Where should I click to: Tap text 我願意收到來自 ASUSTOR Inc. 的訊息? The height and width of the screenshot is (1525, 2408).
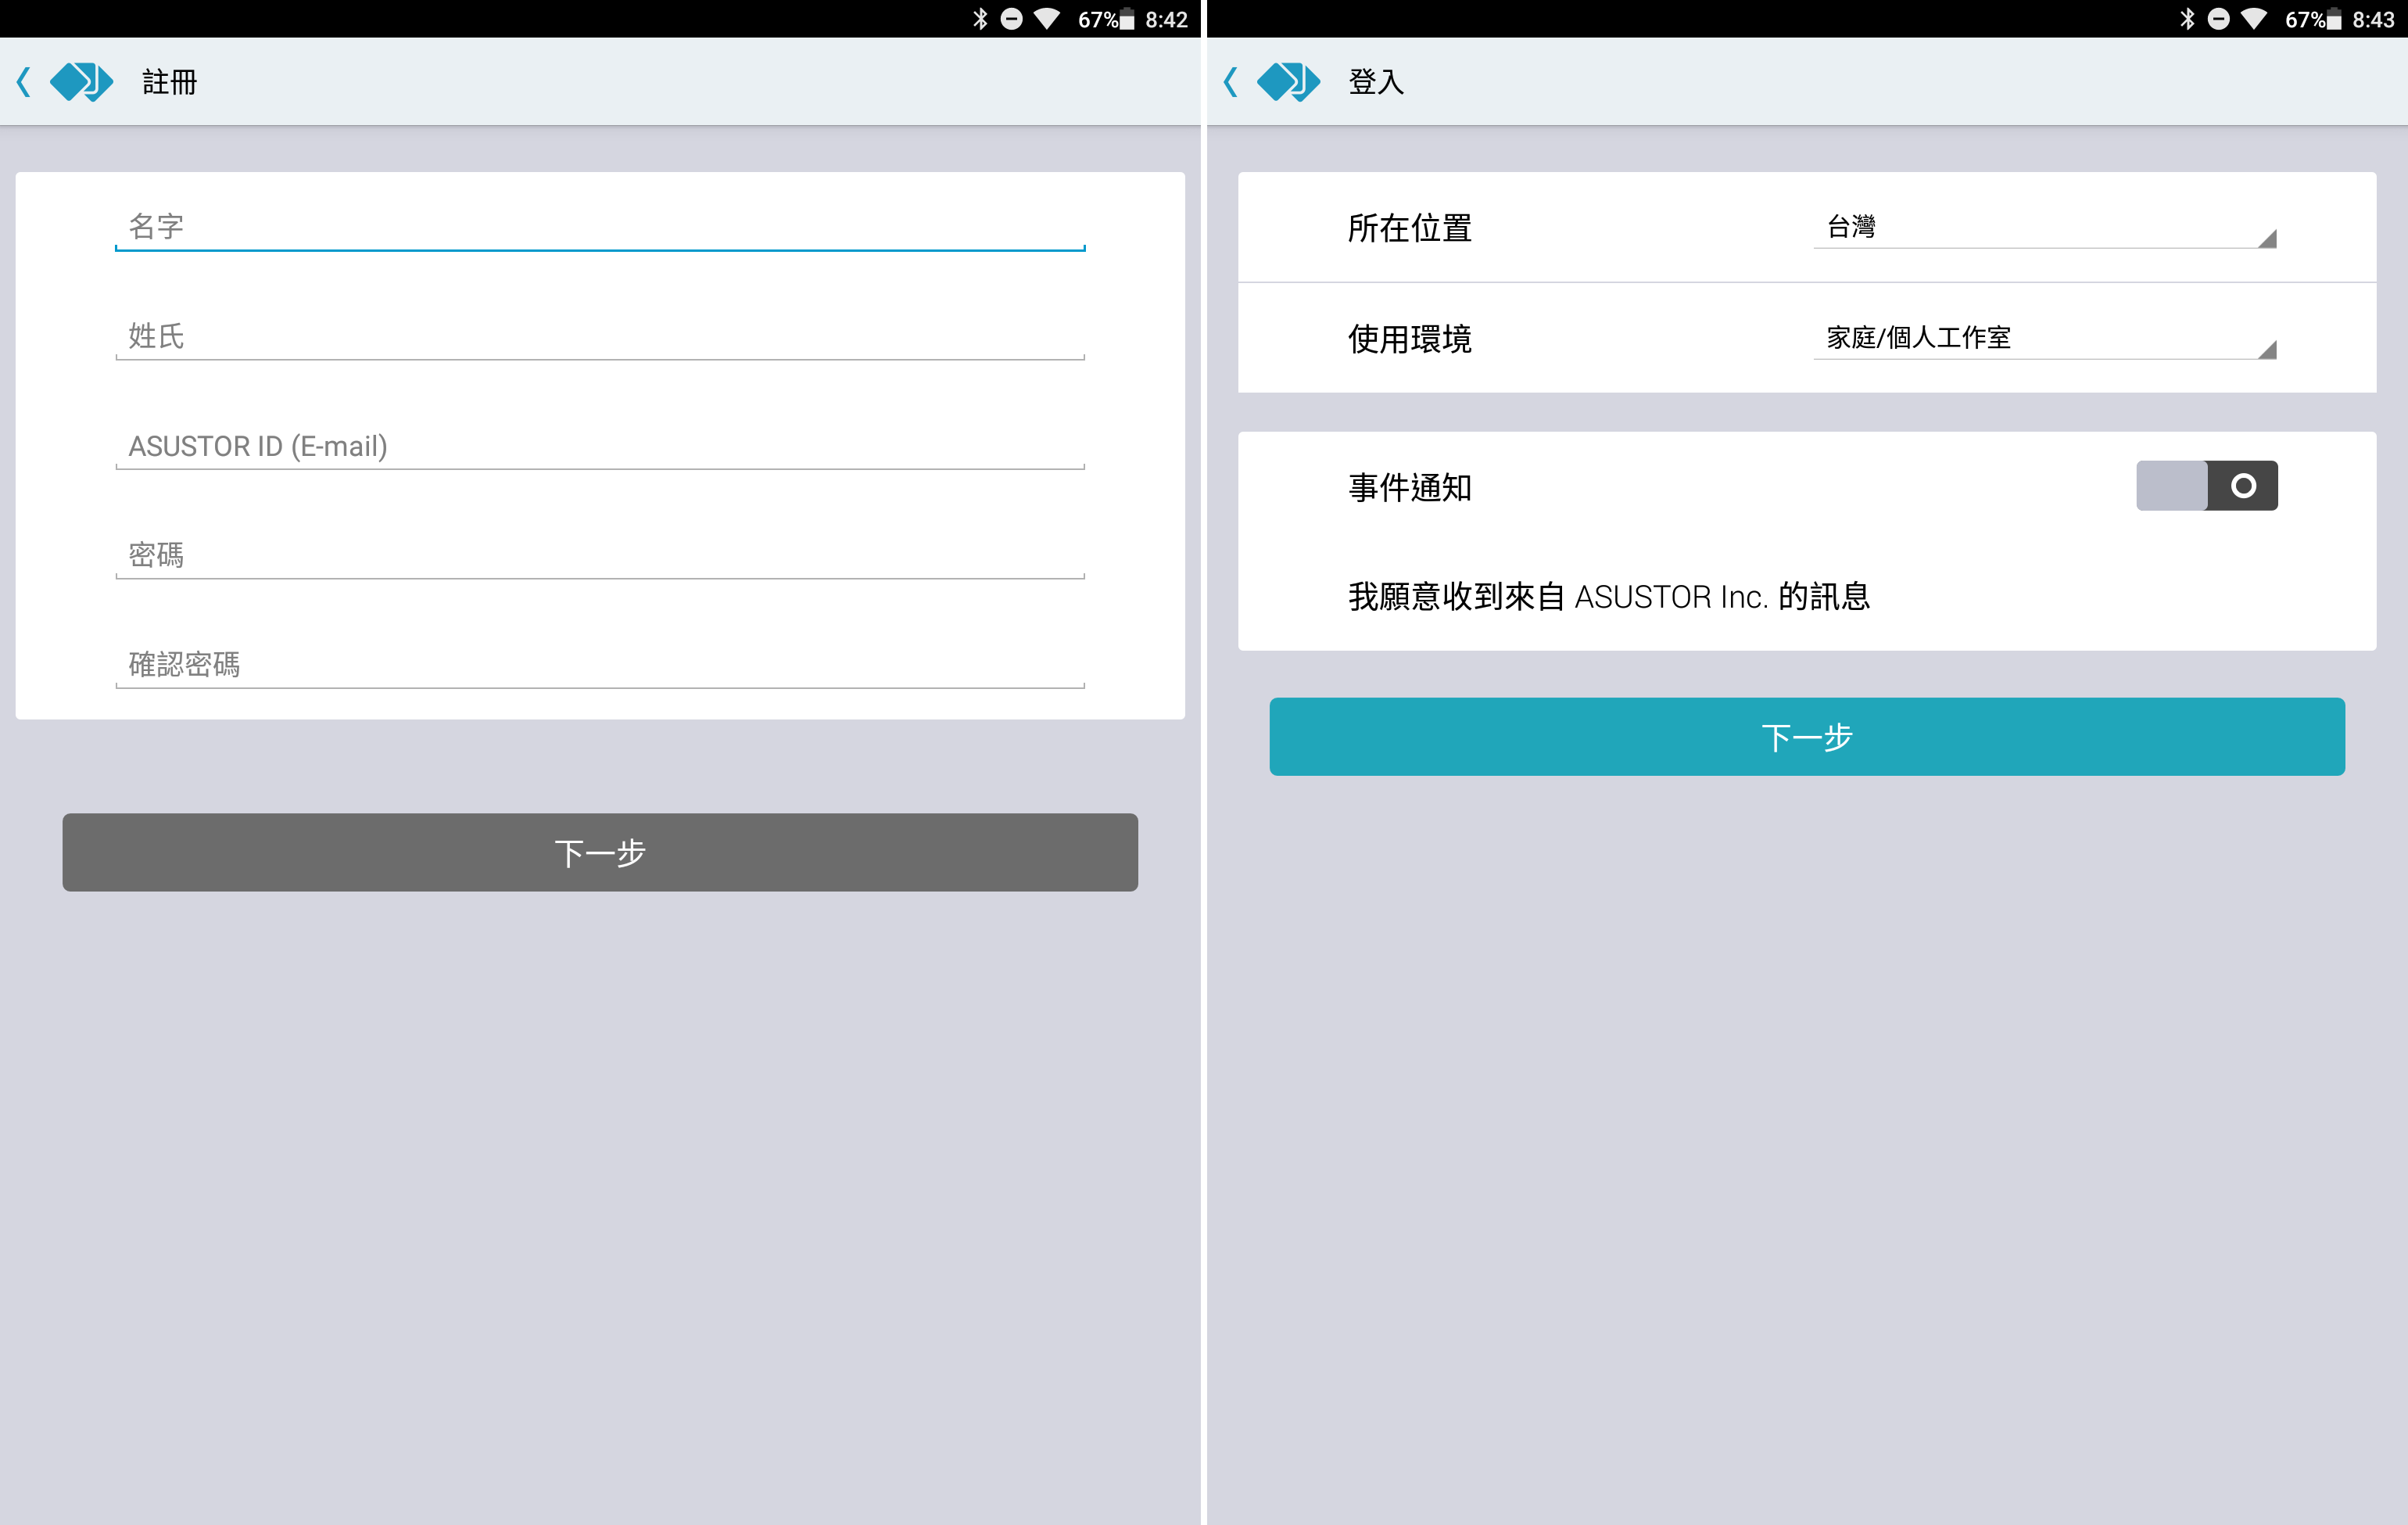point(1609,597)
